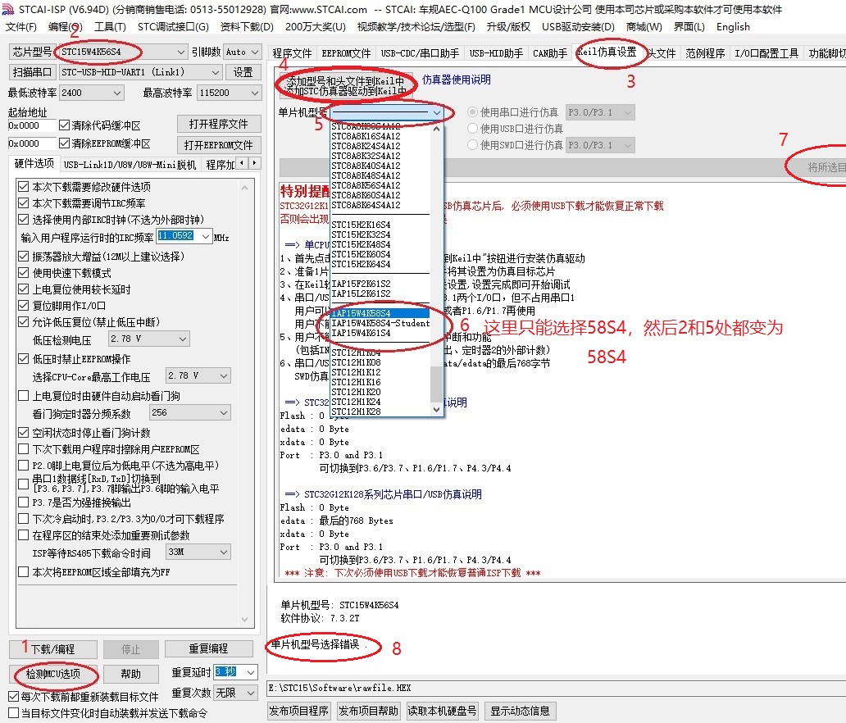Screen dimensions: 846x723
Task: Expand the 最低波特率 2400 dropdown
Action: point(117,93)
